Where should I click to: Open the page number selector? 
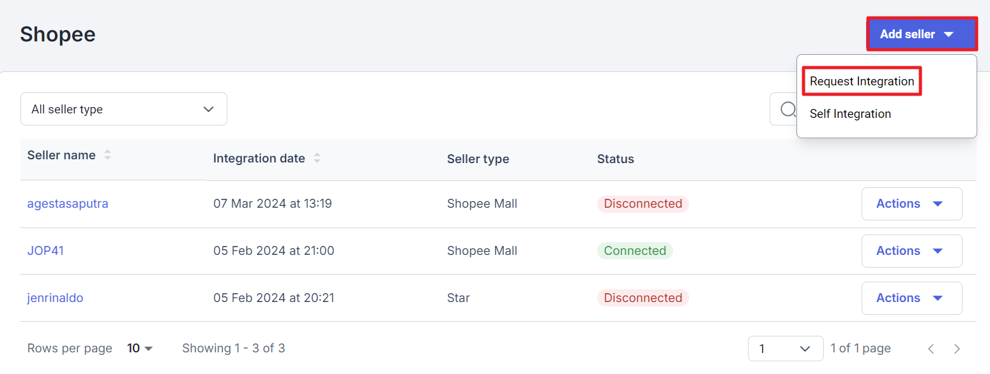click(x=786, y=349)
